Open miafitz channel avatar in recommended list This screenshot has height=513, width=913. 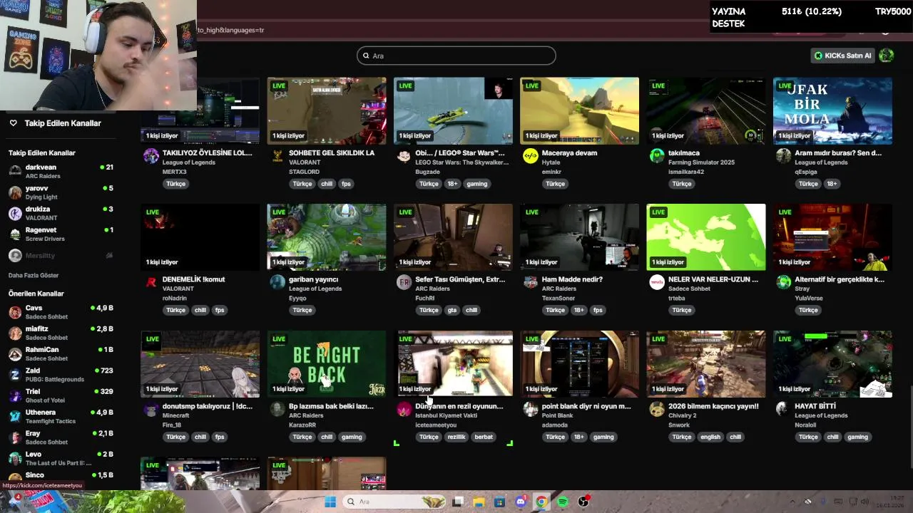coord(15,333)
